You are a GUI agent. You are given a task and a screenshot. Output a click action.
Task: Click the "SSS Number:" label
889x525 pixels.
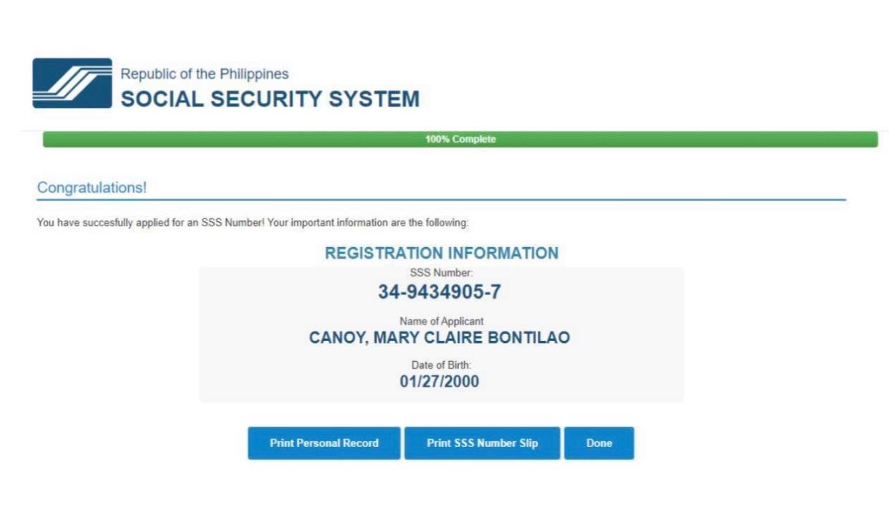(441, 273)
